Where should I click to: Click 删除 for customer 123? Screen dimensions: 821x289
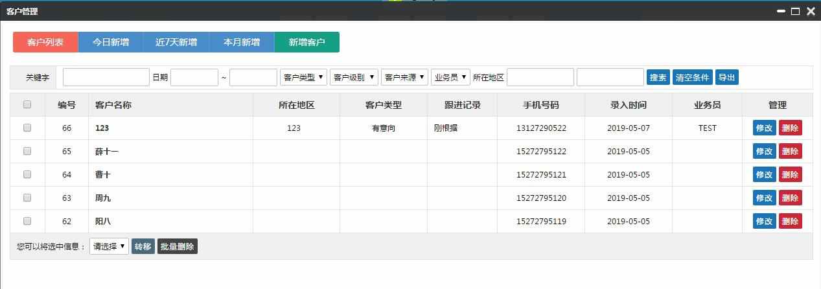pyautogui.click(x=791, y=128)
